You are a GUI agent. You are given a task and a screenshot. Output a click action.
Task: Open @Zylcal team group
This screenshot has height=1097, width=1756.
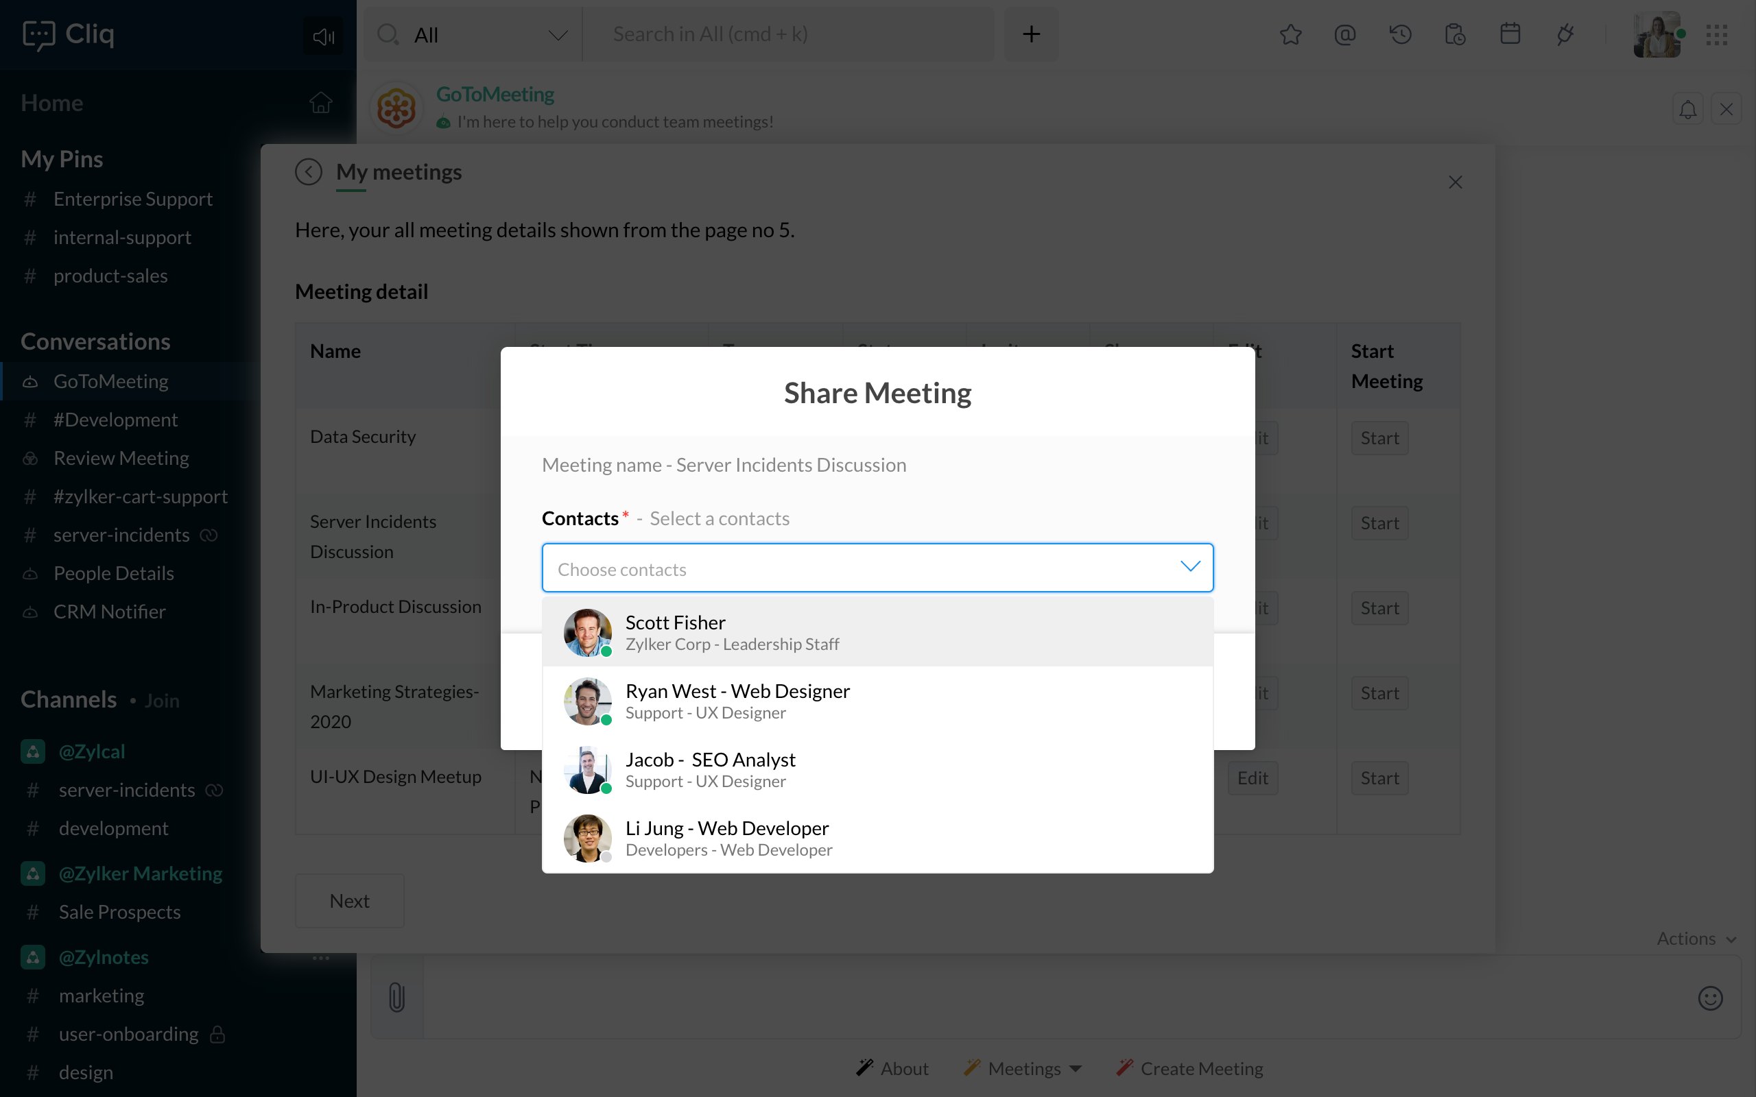point(91,751)
